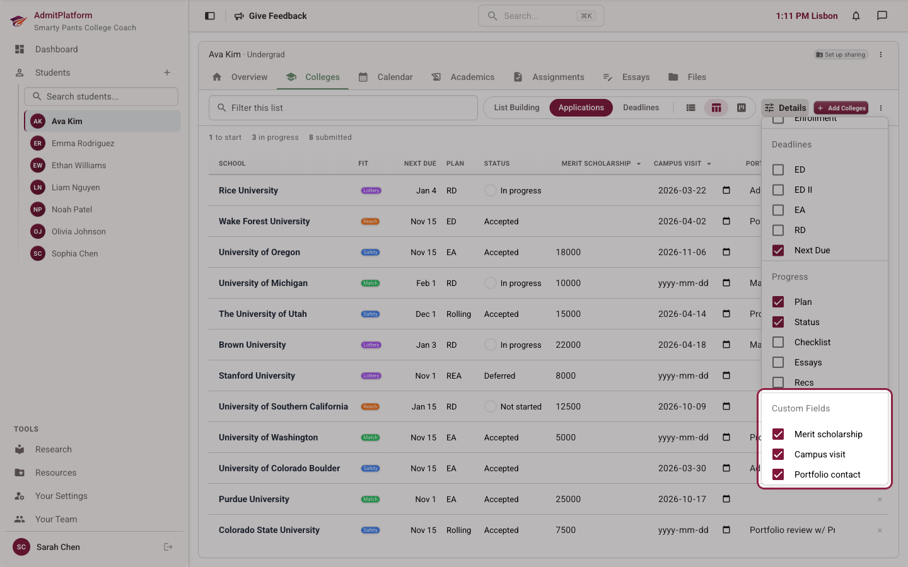
Task: Check the ED II deadline checkbox
Action: [x=778, y=190]
